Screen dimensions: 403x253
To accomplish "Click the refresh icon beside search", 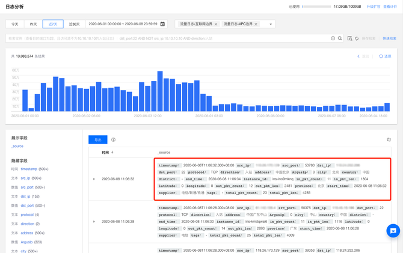I will pyautogui.click(x=357, y=38).
